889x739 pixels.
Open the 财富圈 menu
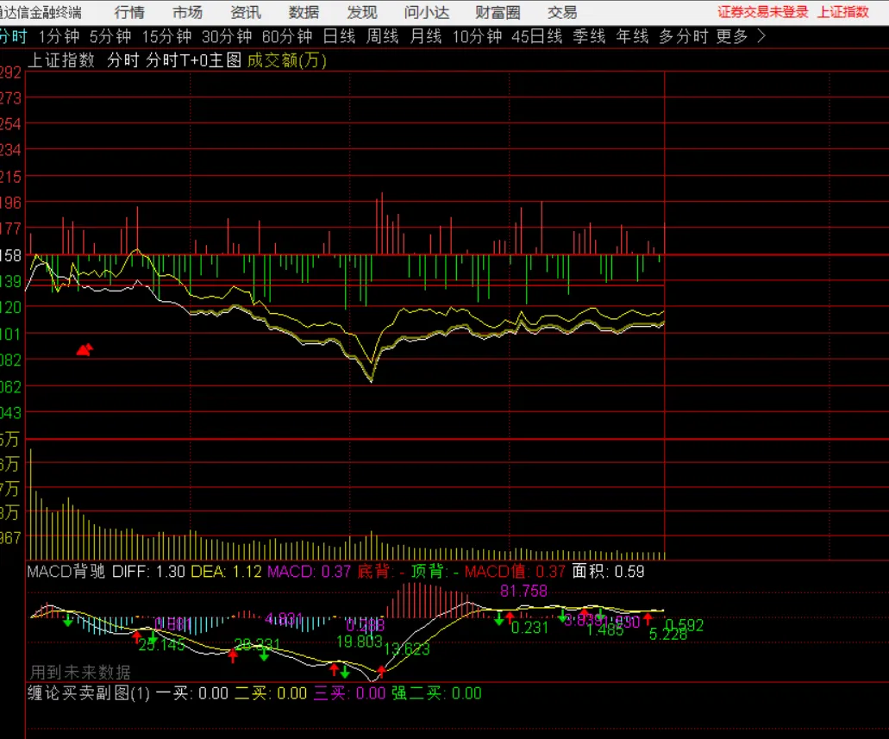coord(498,12)
